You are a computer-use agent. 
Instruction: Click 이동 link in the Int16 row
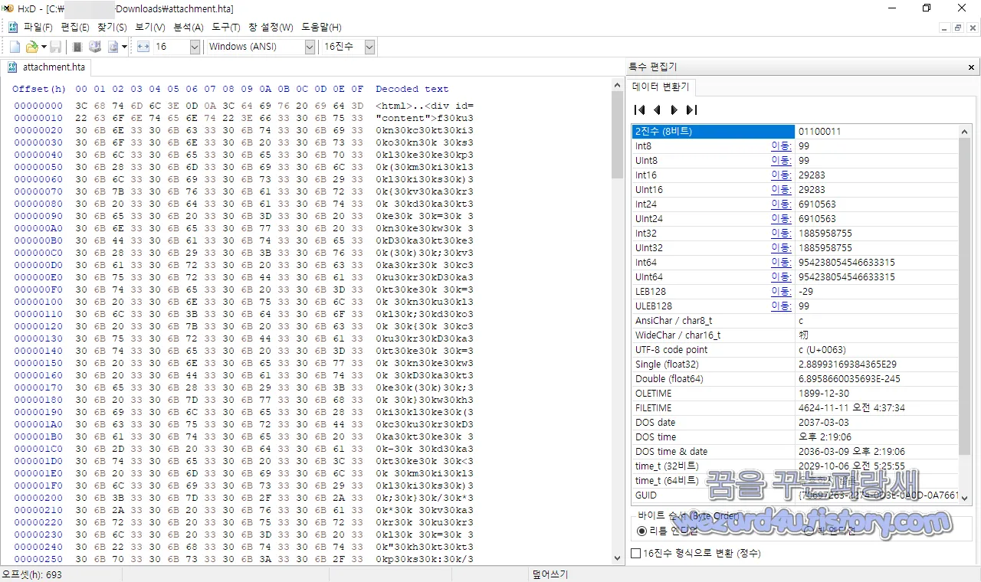[x=781, y=175]
